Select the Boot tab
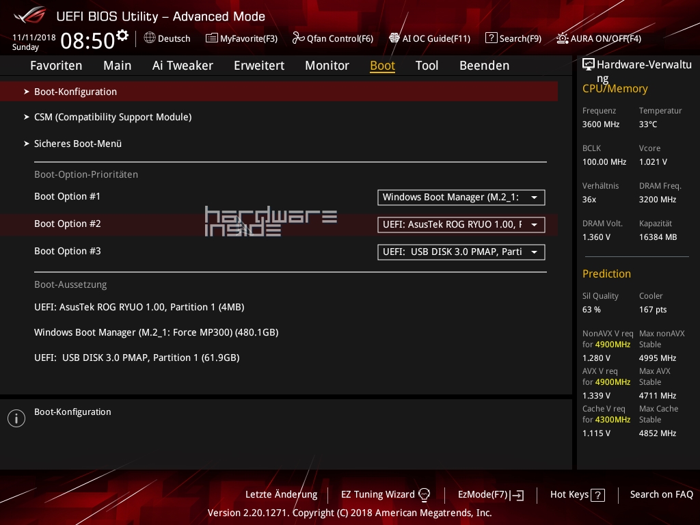The width and height of the screenshot is (700, 525). (x=383, y=66)
